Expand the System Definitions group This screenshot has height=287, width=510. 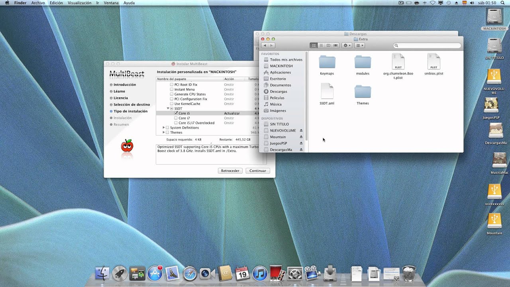[x=163, y=128]
